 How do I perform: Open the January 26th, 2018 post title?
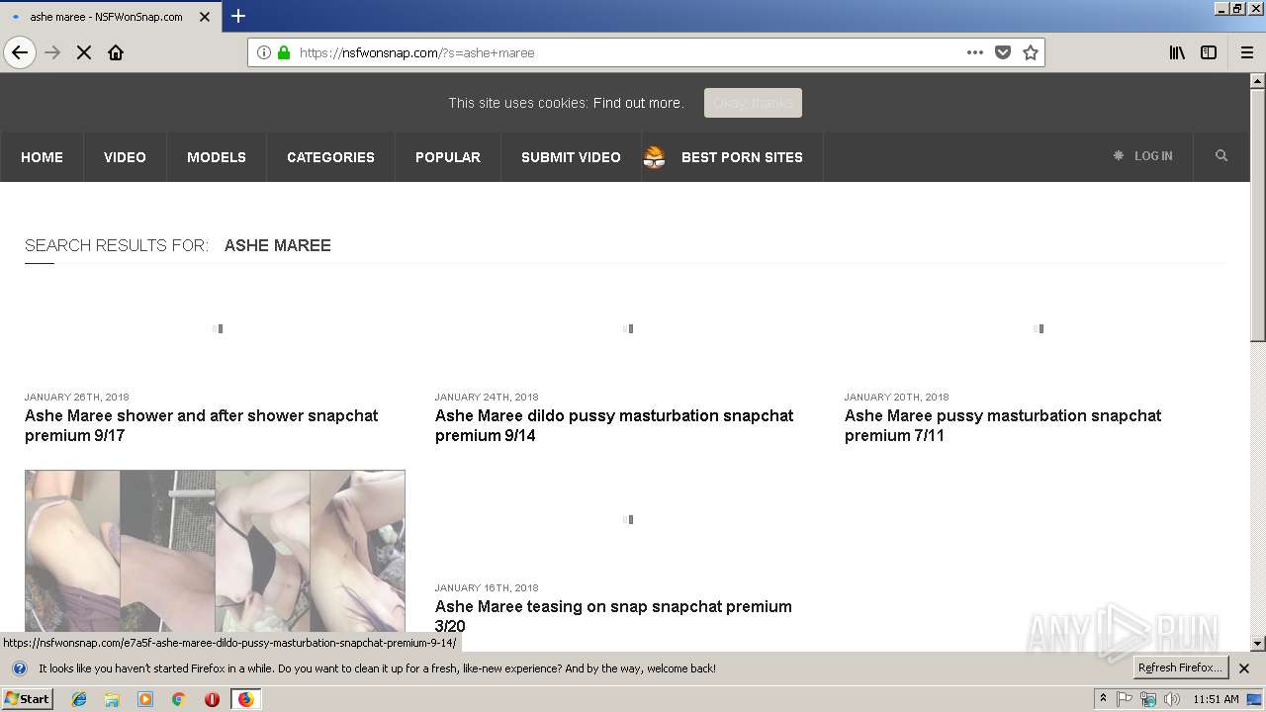pyautogui.click(x=202, y=425)
